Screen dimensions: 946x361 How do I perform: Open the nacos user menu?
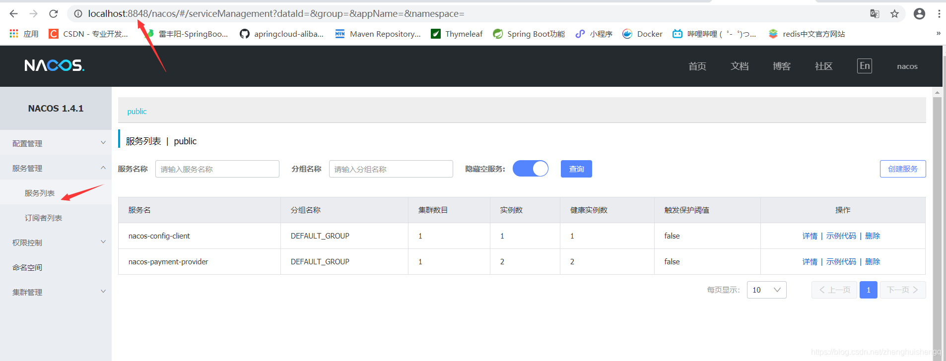(907, 66)
